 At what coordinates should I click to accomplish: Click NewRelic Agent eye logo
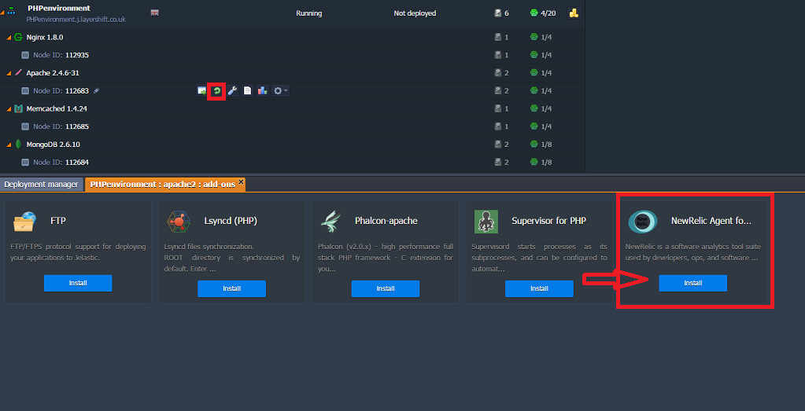[x=643, y=221]
